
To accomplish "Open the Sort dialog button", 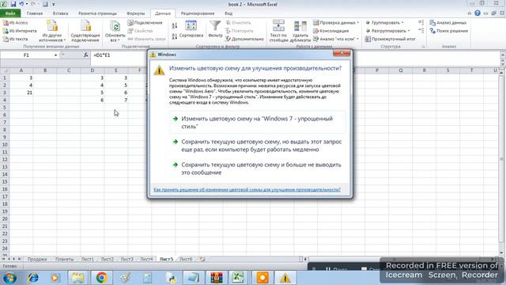I will coord(191,29).
